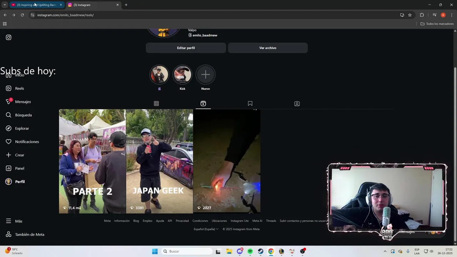This screenshot has height=257, width=457.
Task: Open Notificaciones in the sidebar
Action: pyautogui.click(x=22, y=142)
